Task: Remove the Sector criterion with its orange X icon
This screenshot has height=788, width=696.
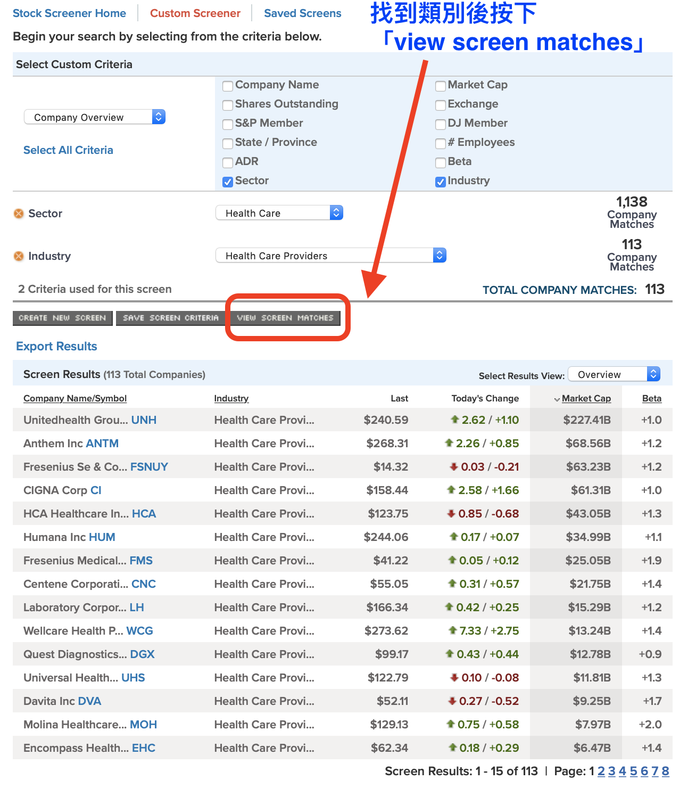Action: [19, 214]
